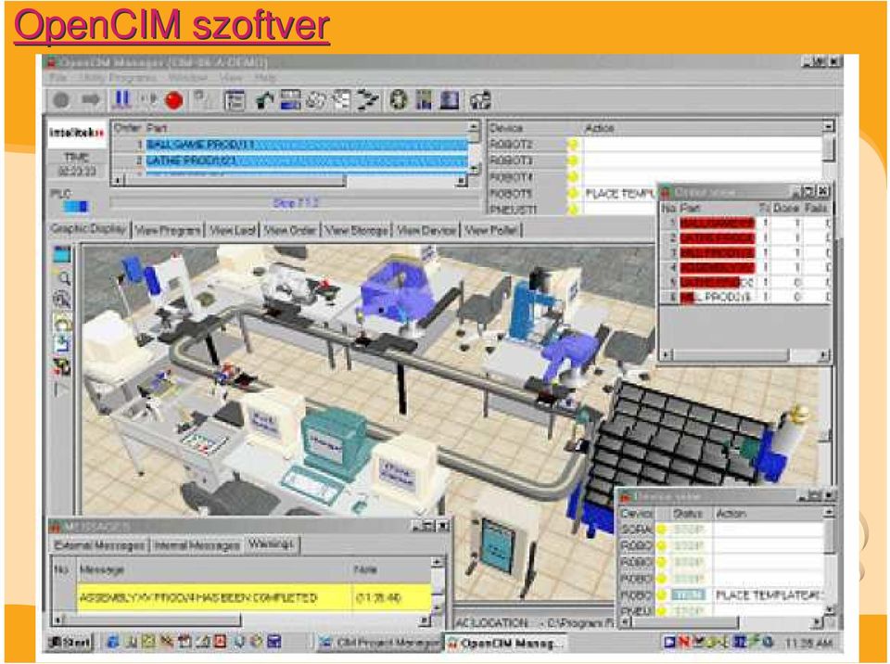Click the blue window icon in the graphic view sidebar

point(62,254)
